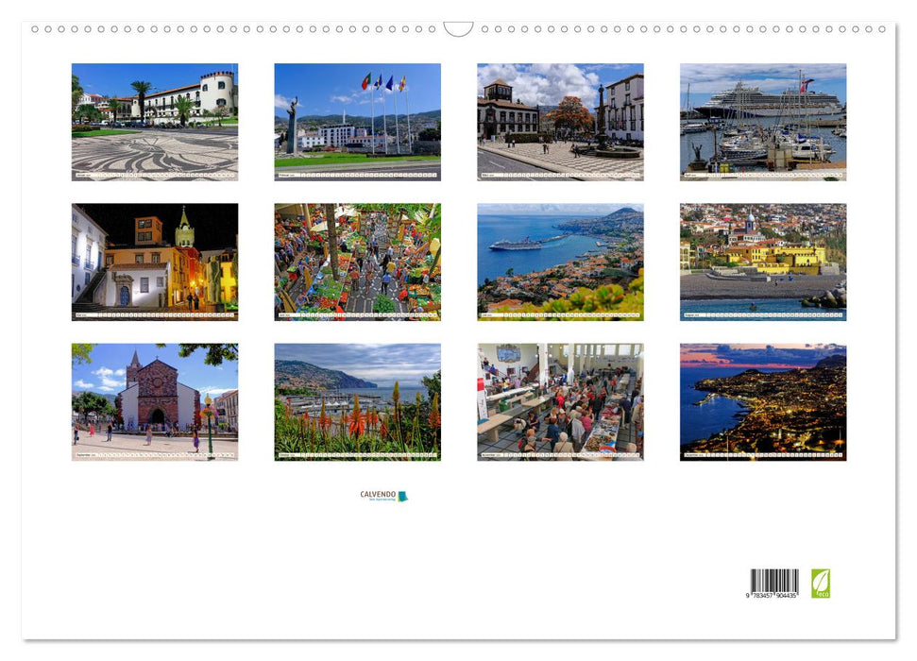Screen dimensions: 917x661
Task: Click the December date strip miniature
Action: point(762,454)
